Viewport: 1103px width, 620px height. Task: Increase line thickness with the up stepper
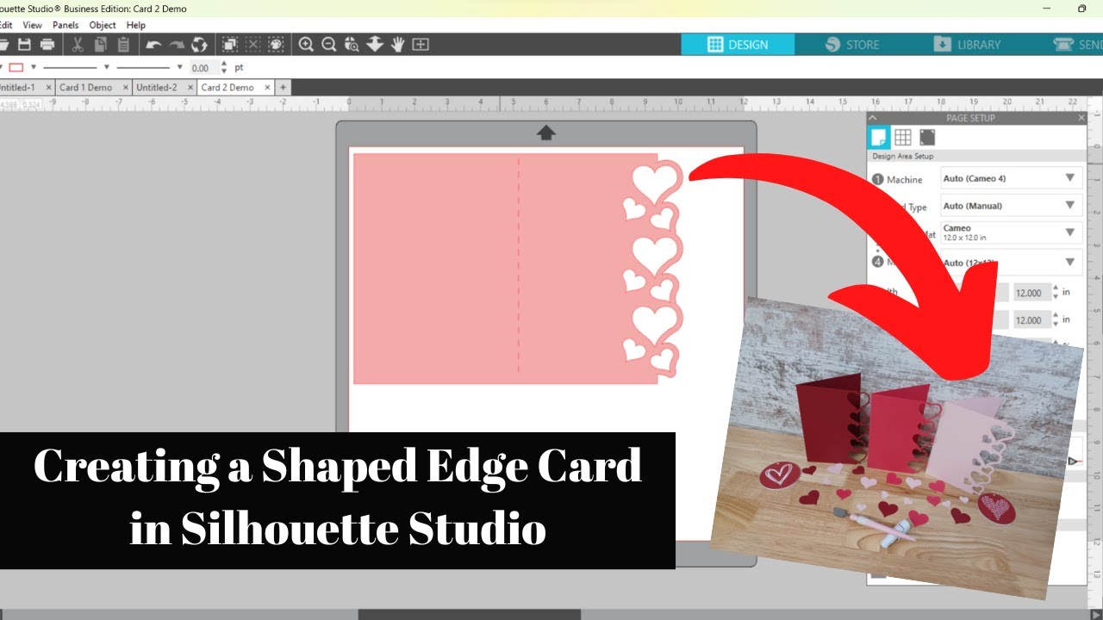(224, 64)
